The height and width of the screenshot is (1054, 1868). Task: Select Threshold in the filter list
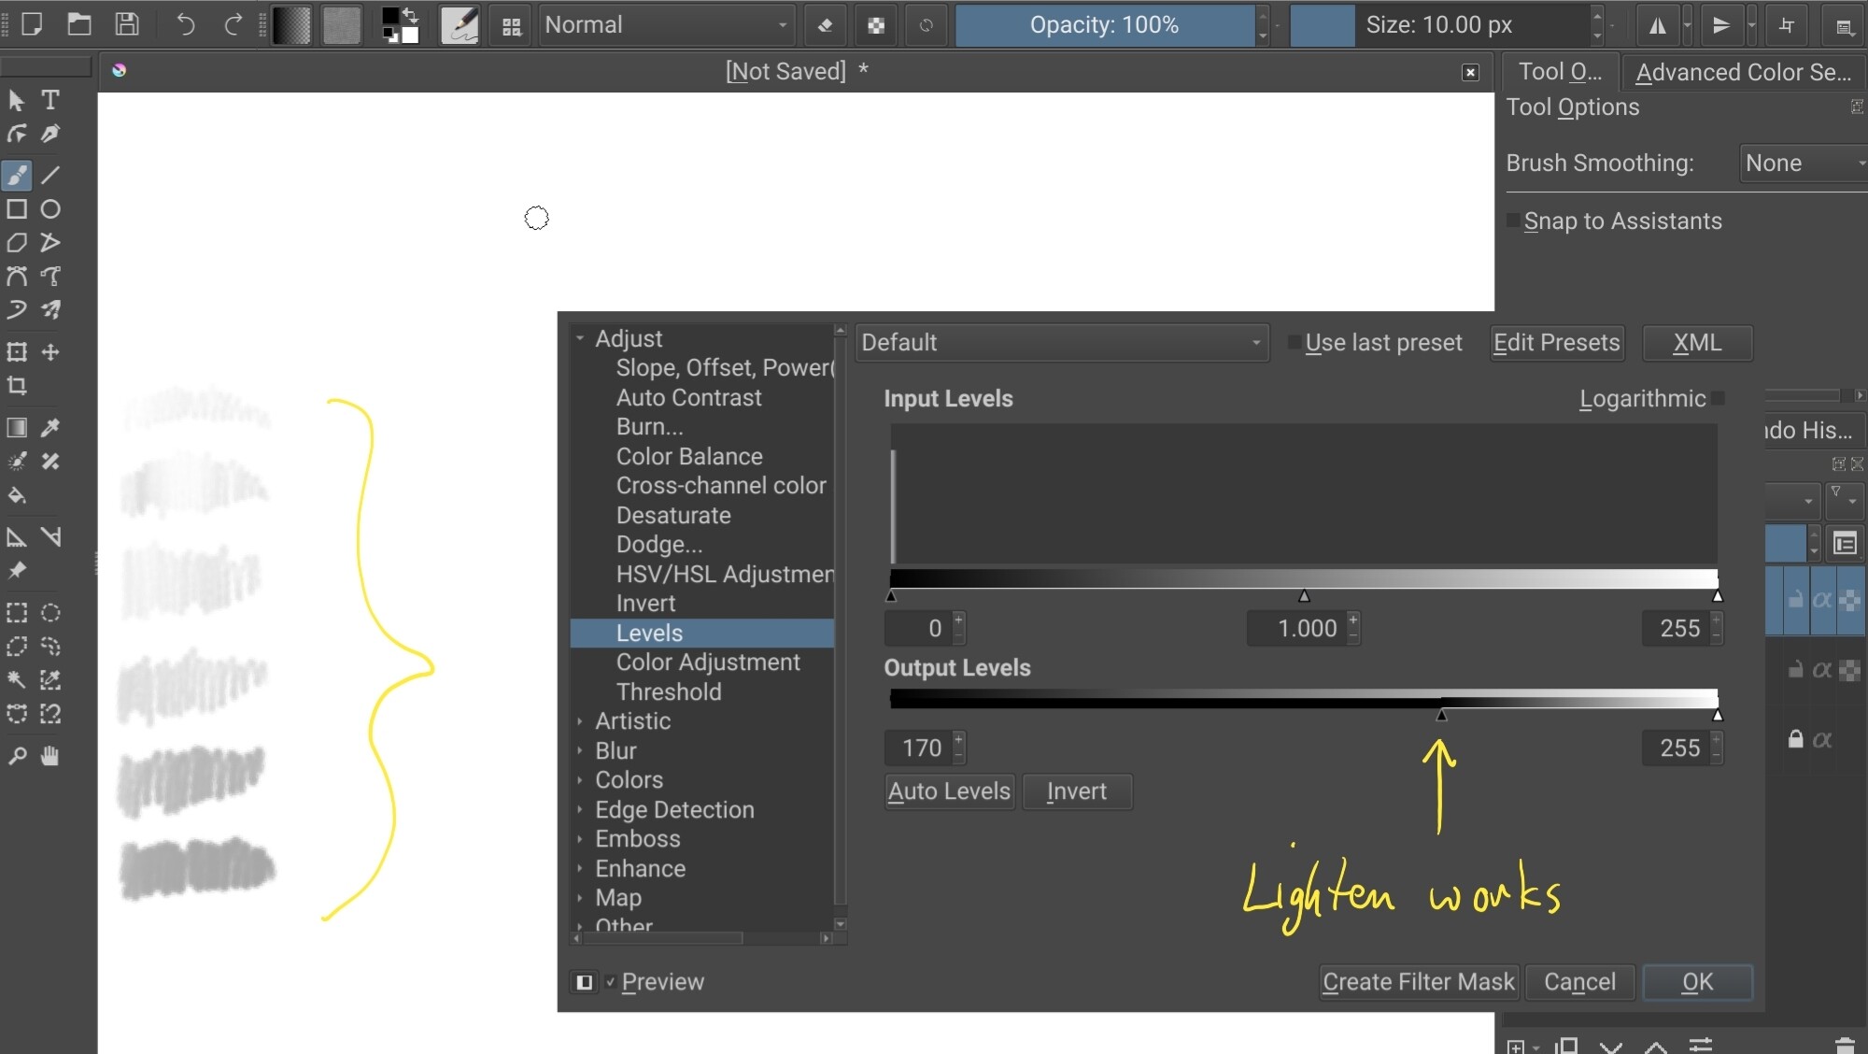tap(669, 692)
